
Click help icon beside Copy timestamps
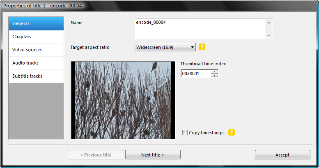point(231,132)
